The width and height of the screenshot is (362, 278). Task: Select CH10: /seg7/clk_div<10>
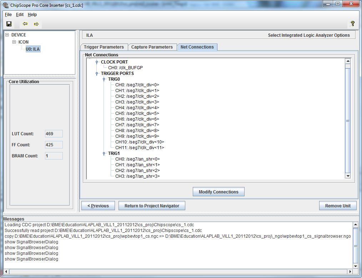(x=140, y=142)
